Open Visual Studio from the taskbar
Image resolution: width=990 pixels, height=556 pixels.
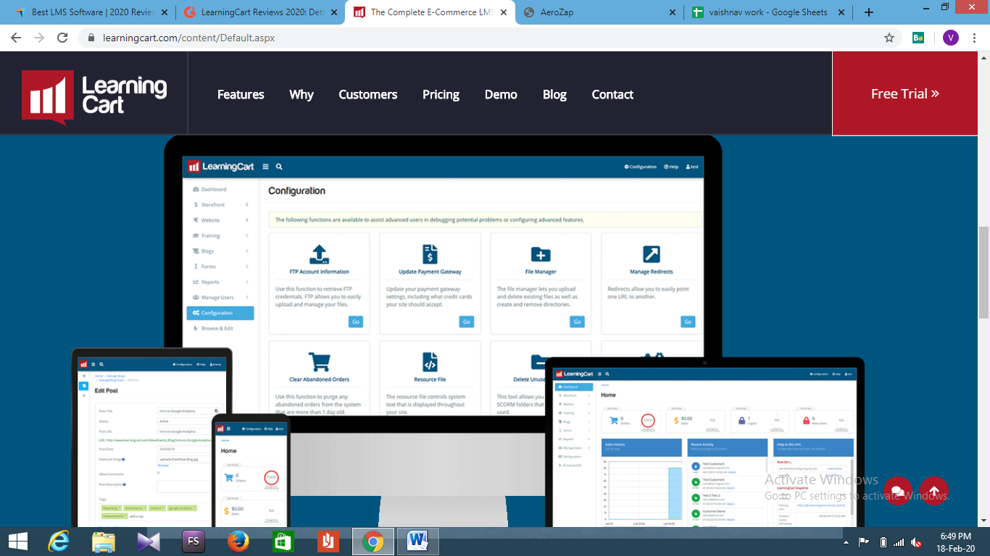(x=149, y=541)
